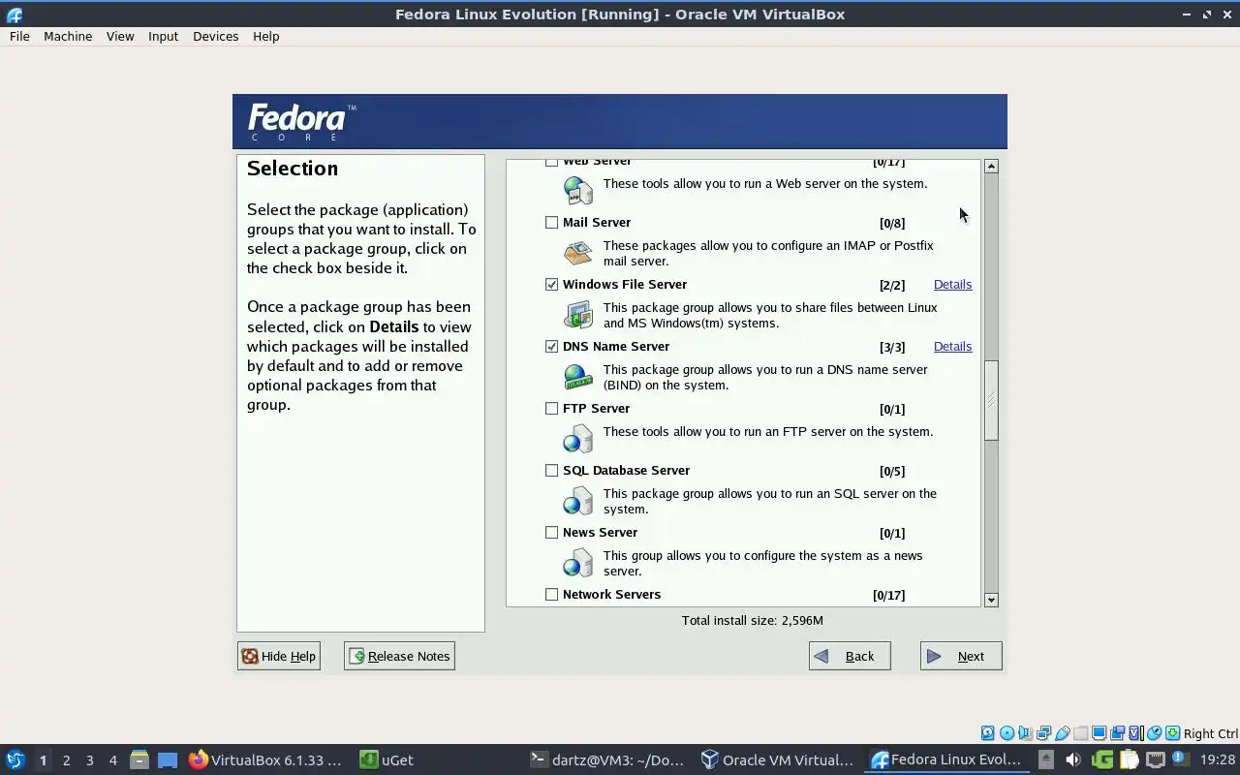Open the Machine menu
The image size is (1240, 775).
pos(68,36)
